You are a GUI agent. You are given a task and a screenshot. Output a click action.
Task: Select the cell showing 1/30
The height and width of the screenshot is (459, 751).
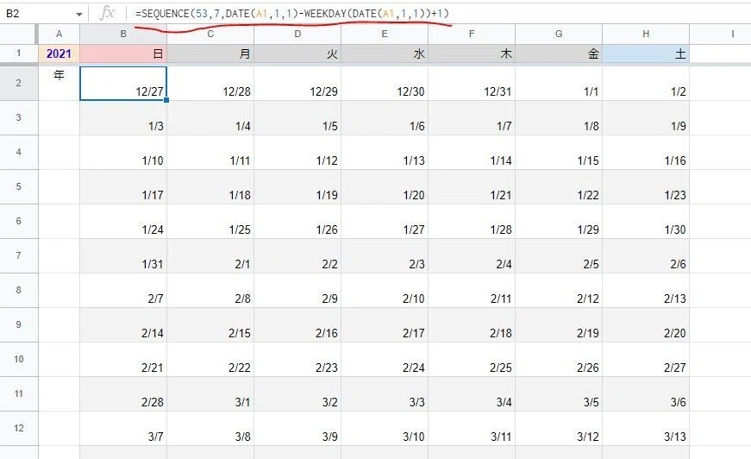click(x=646, y=222)
